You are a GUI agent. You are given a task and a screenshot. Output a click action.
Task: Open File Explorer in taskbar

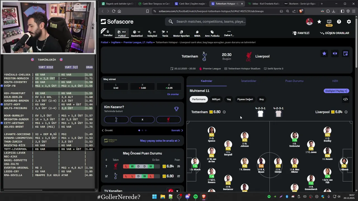point(162,197)
